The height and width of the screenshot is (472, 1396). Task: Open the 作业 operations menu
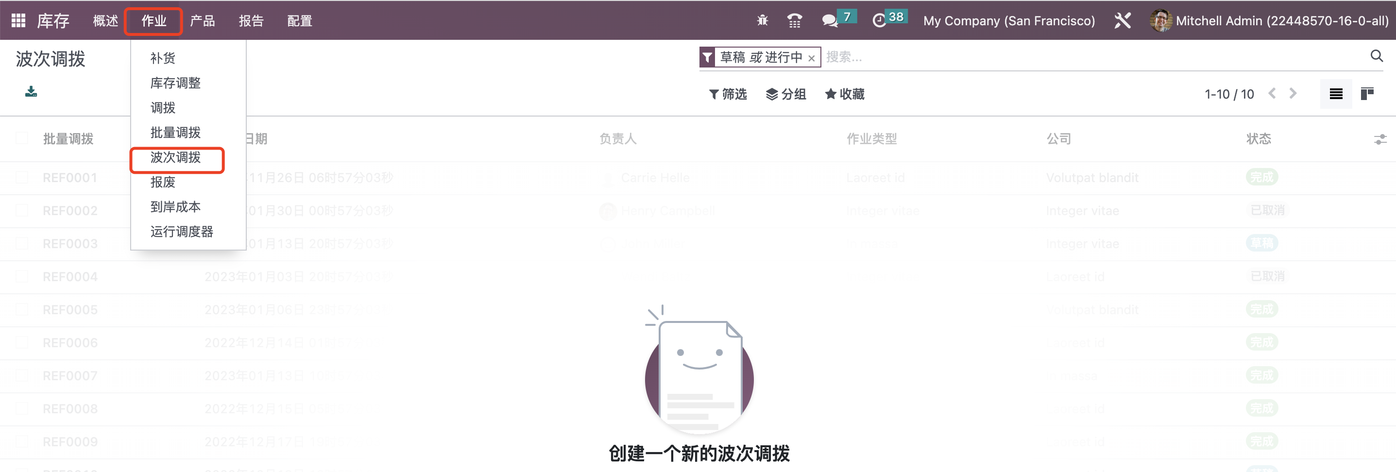pyautogui.click(x=154, y=20)
